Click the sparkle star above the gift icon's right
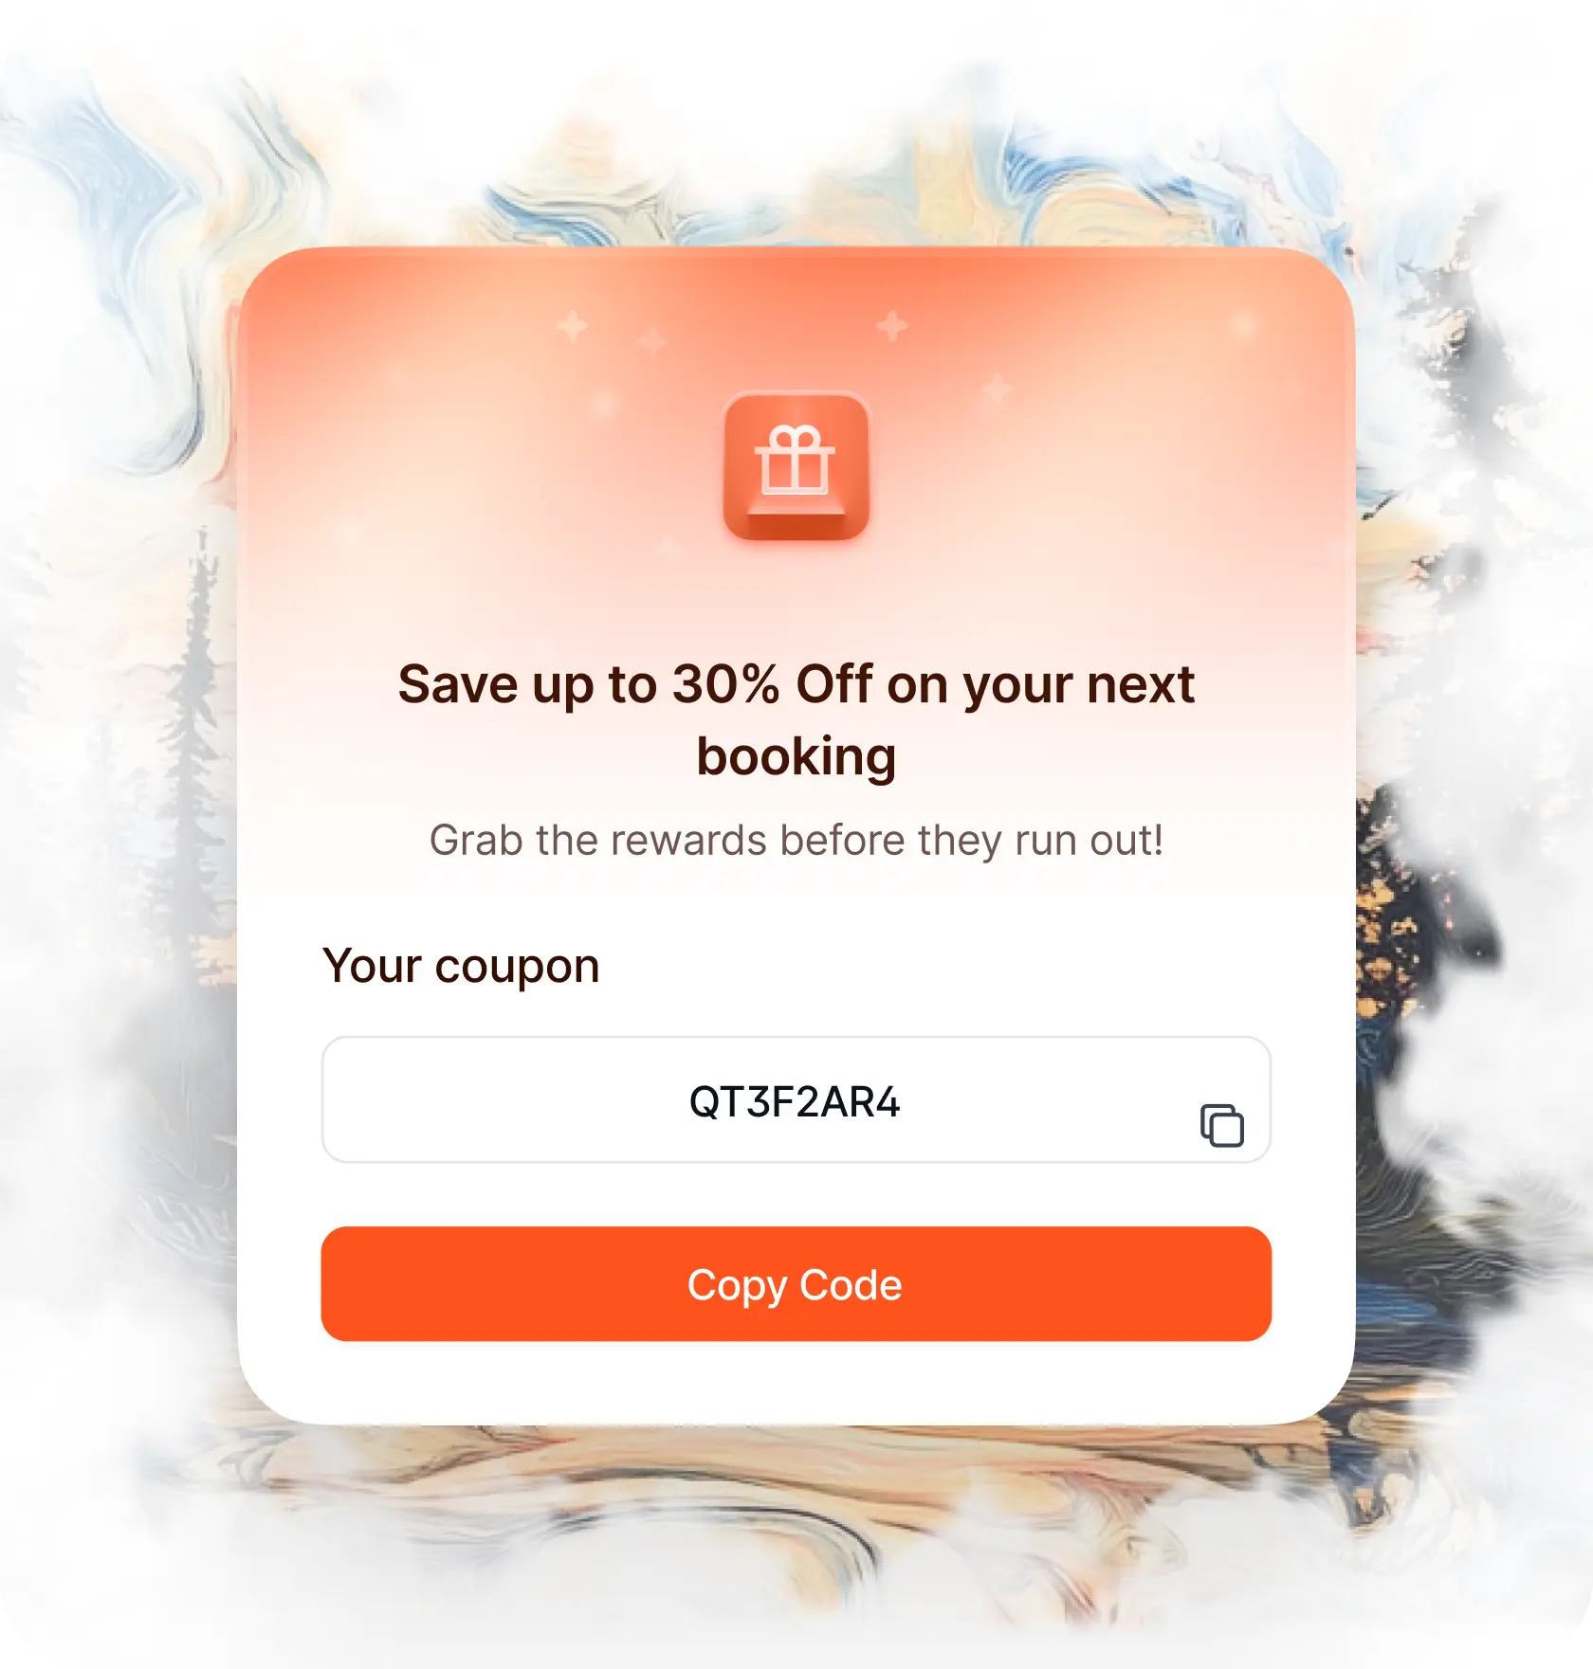Screen dimensions: 1593x1669 (891, 326)
